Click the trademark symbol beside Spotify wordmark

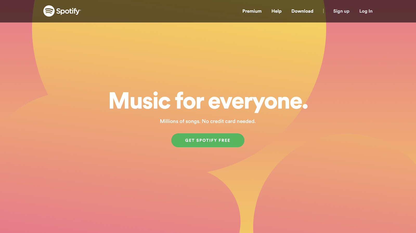(80, 10)
